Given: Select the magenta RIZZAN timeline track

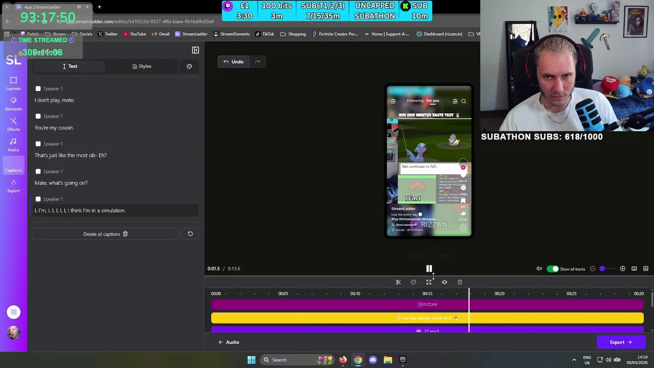Looking at the screenshot, I should pyautogui.click(x=427, y=305).
